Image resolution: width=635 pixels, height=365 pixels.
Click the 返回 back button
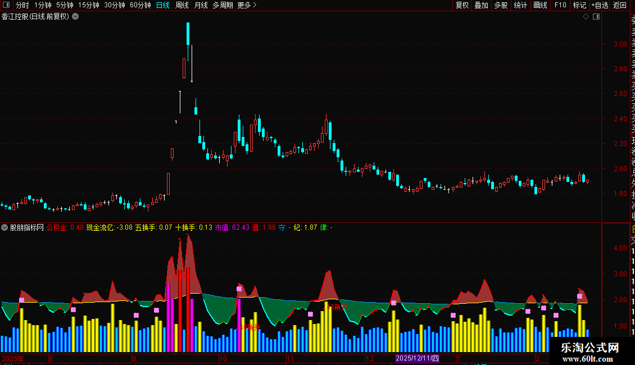click(x=620, y=5)
